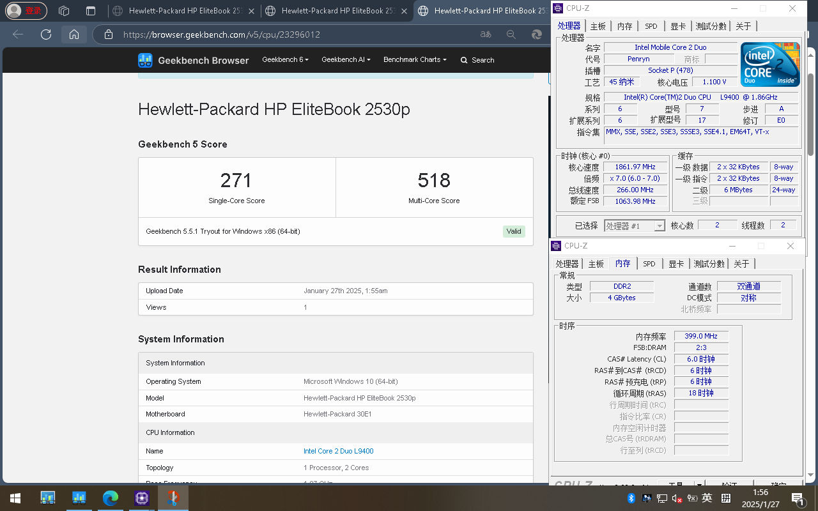Expand the Geekbench AI dropdown menu
The width and height of the screenshot is (818, 511).
click(346, 59)
